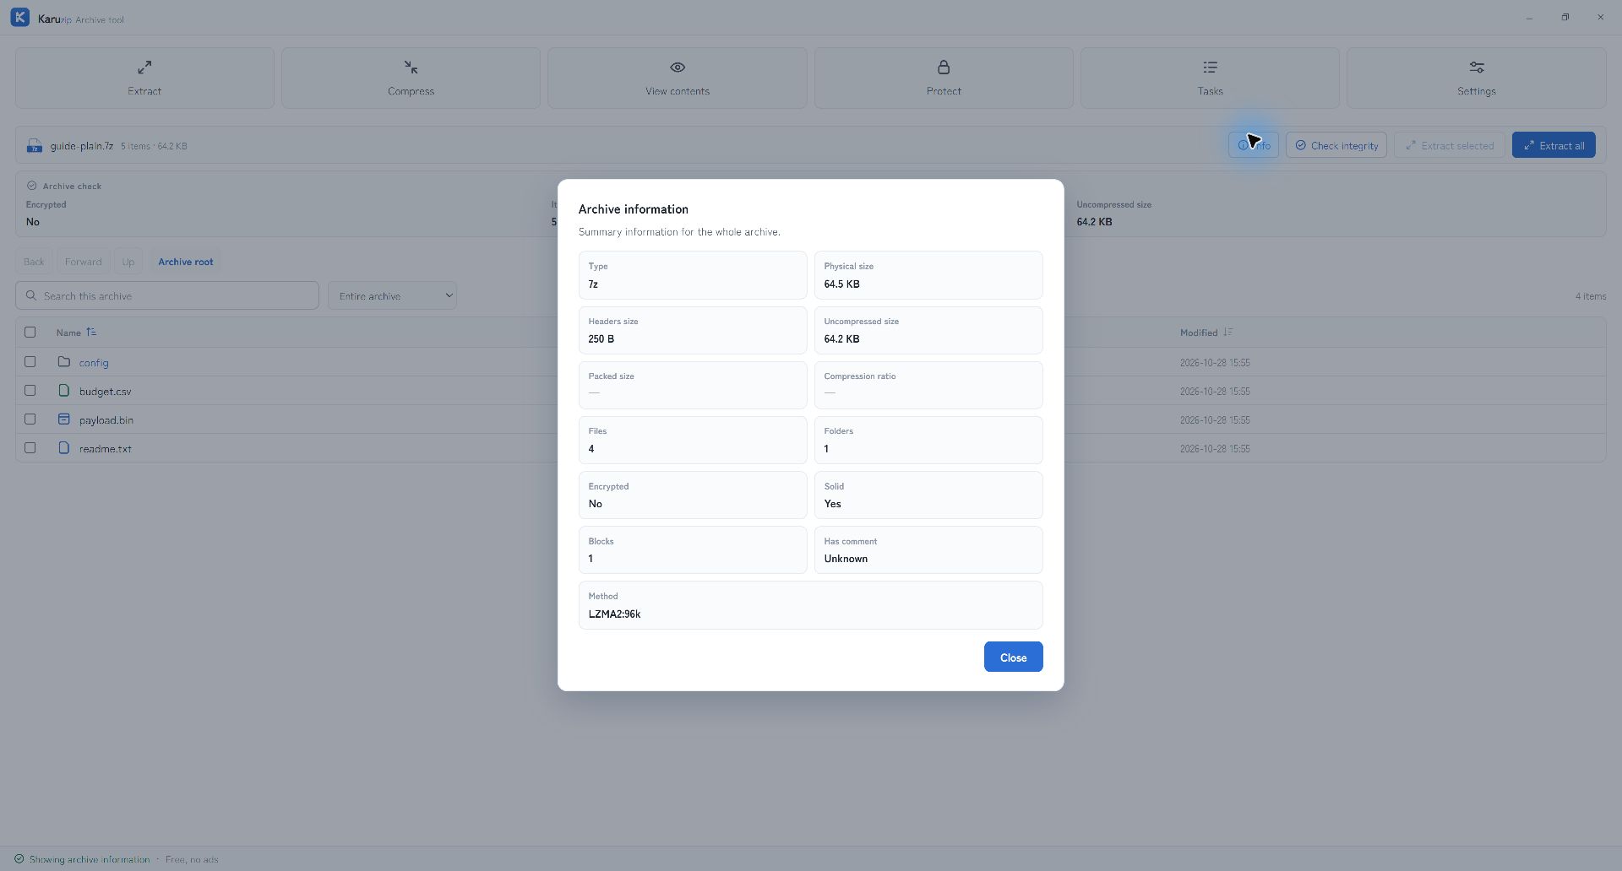The width and height of the screenshot is (1622, 871).
Task: Click the readme.txt file icon
Action: [x=64, y=448]
